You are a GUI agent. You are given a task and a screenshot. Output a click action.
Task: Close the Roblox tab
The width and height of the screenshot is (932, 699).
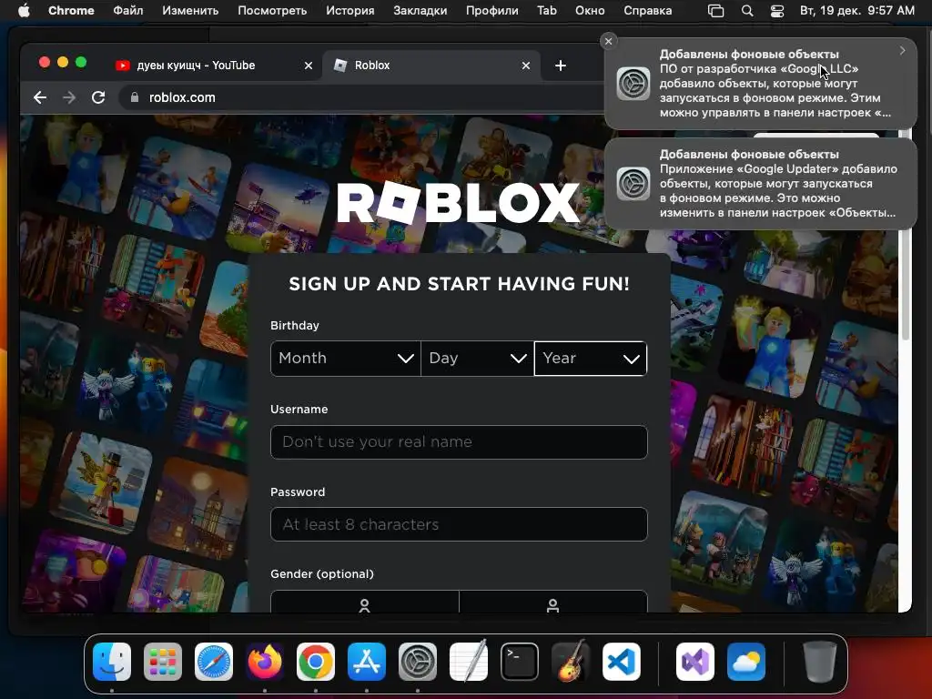tap(525, 66)
